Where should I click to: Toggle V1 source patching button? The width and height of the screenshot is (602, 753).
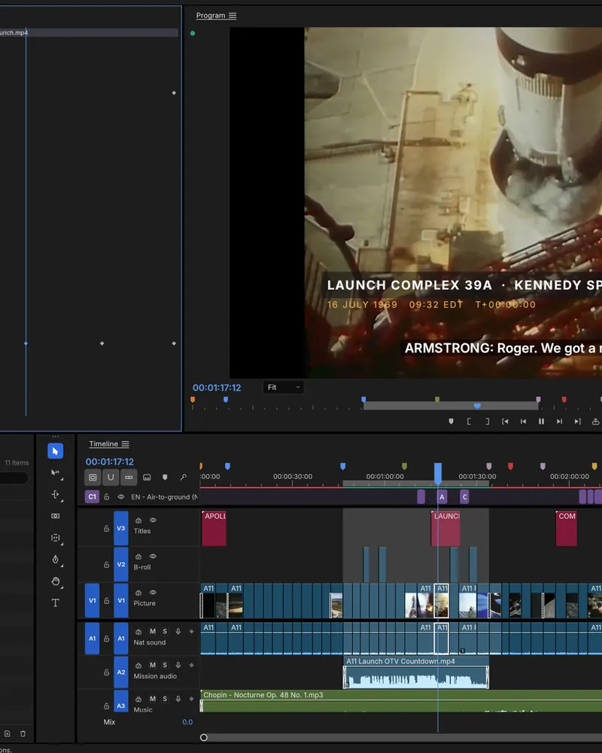tap(92, 600)
